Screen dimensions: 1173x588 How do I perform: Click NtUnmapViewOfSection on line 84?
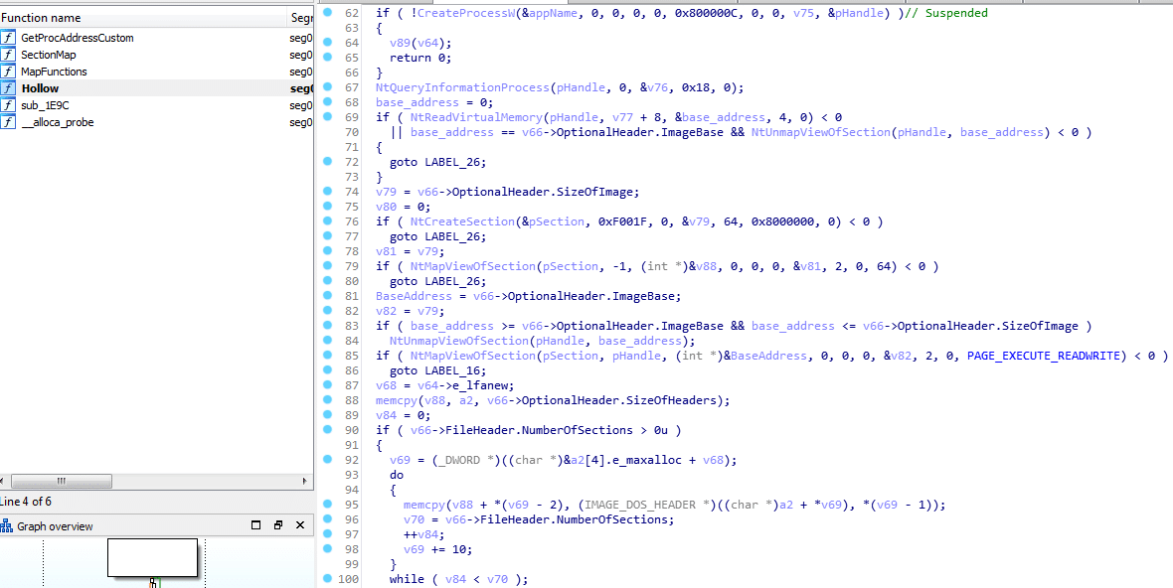458,341
